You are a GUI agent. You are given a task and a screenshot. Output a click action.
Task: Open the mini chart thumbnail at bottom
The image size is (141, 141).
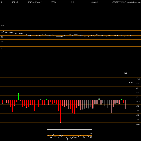pos(70,135)
